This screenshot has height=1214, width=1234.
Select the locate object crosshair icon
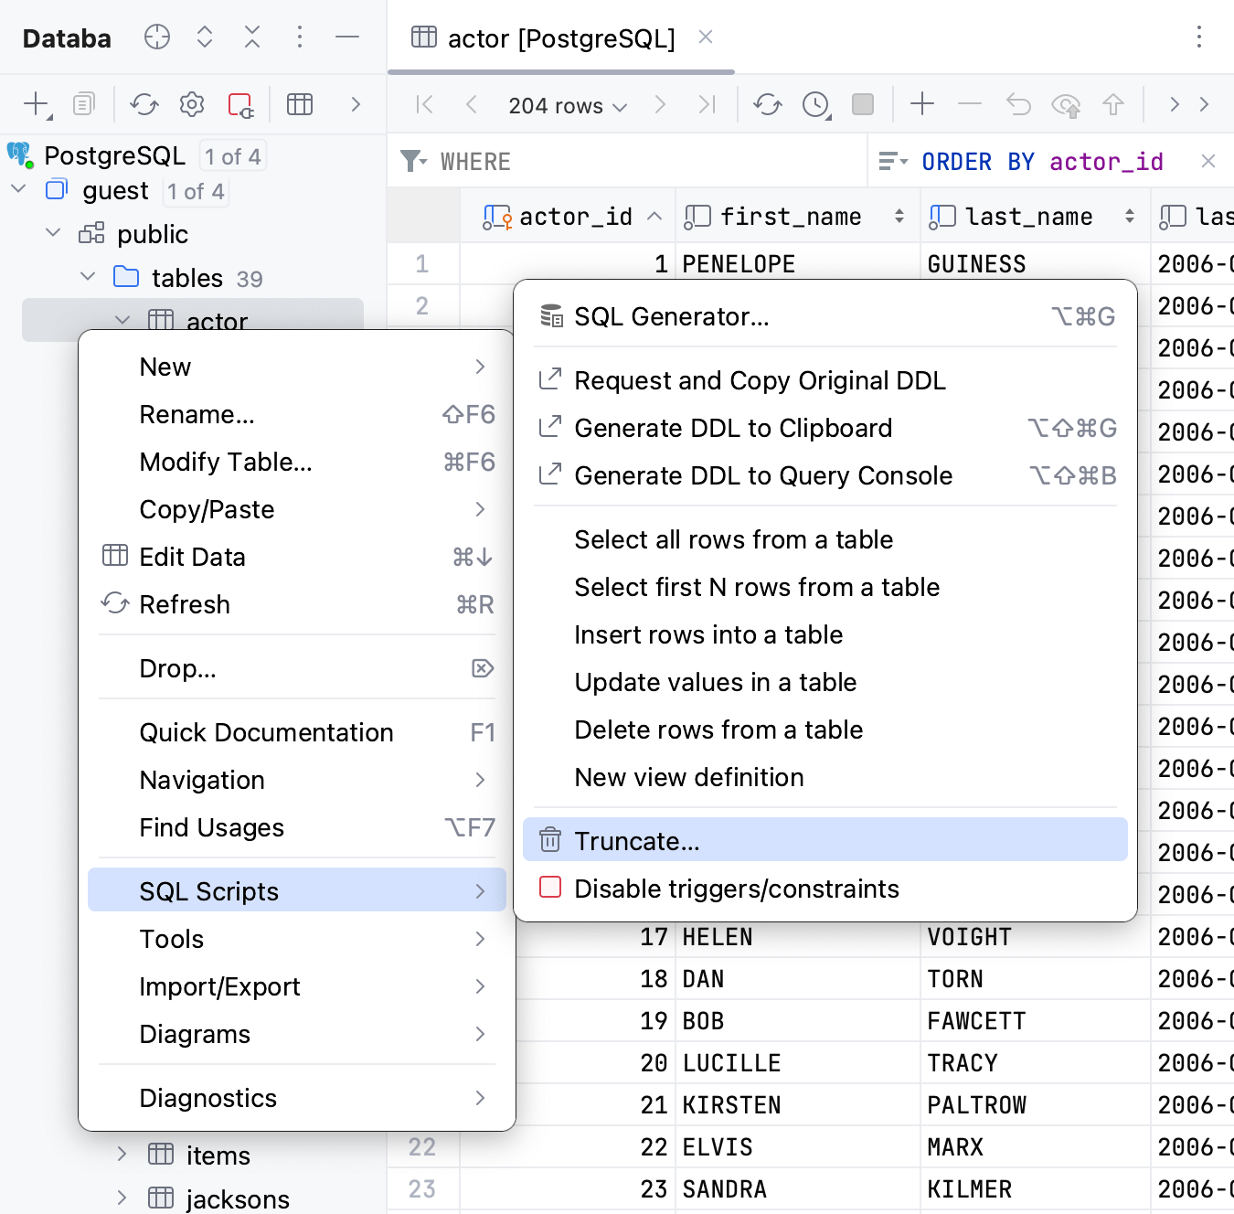tap(156, 37)
